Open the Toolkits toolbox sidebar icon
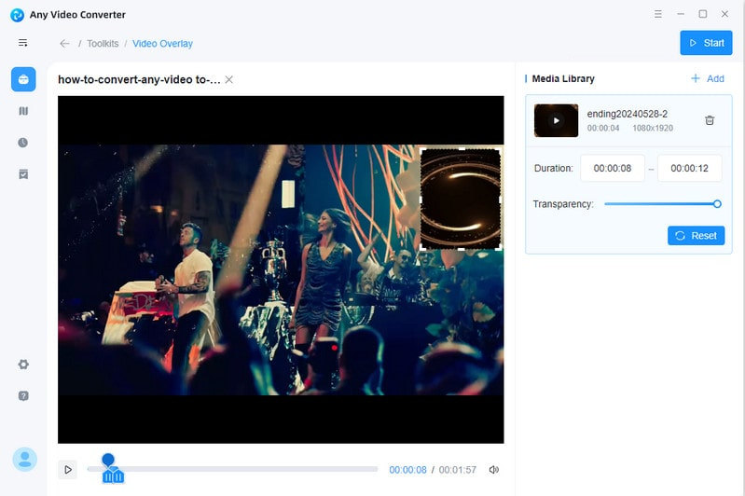Screen dimensions: 745x496 point(23,80)
